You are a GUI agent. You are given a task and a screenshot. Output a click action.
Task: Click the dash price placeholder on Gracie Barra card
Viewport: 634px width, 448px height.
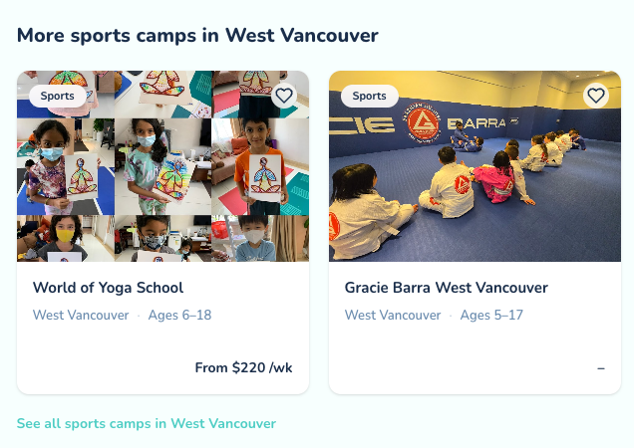[x=601, y=368]
